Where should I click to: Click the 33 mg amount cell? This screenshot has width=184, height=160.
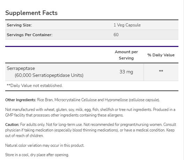click(x=126, y=72)
